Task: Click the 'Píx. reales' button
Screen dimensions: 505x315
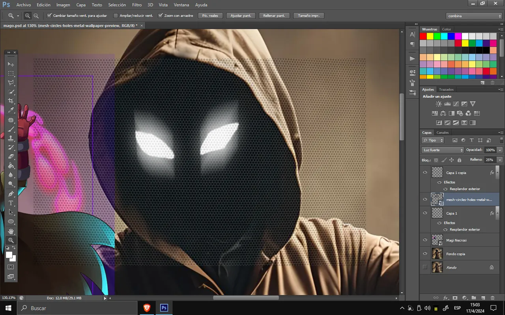Action: pos(210,16)
